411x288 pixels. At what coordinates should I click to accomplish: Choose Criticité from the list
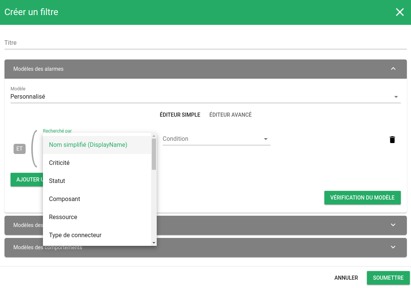click(x=60, y=163)
